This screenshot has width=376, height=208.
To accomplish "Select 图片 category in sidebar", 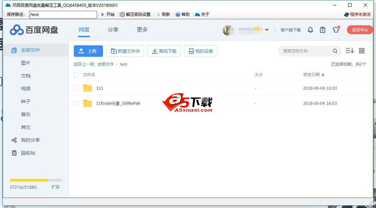I will tap(25, 63).
